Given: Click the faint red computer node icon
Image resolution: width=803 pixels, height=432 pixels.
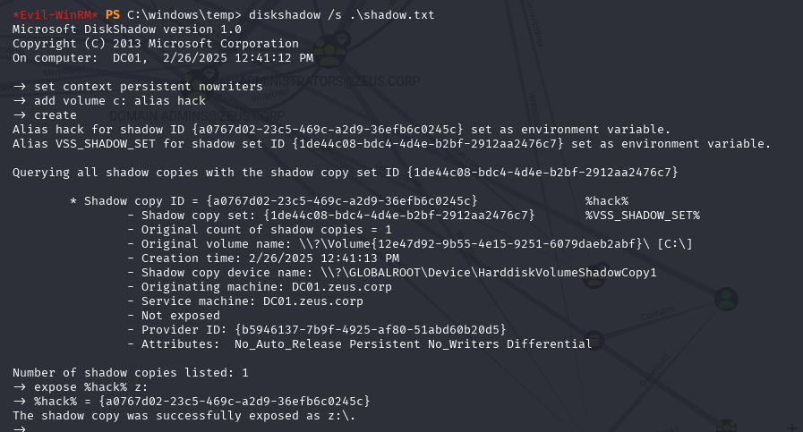Looking at the screenshot, I should pyautogui.click(x=594, y=339).
